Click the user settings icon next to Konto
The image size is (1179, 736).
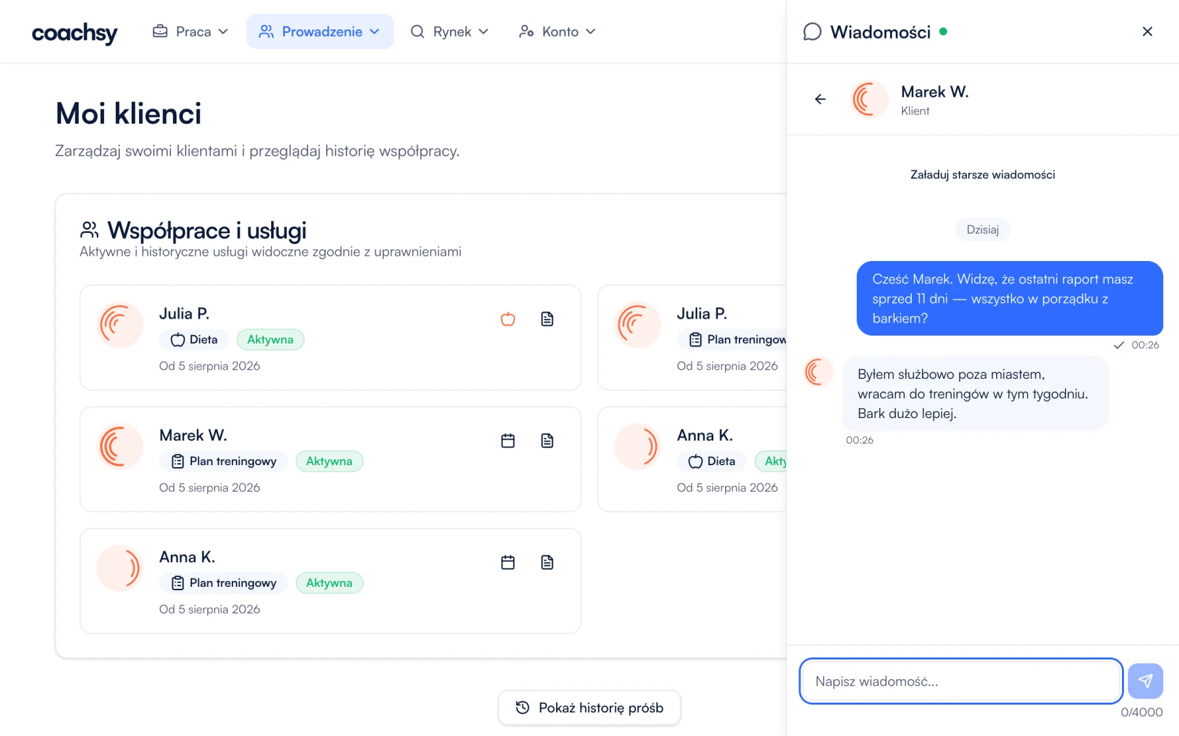tap(526, 31)
